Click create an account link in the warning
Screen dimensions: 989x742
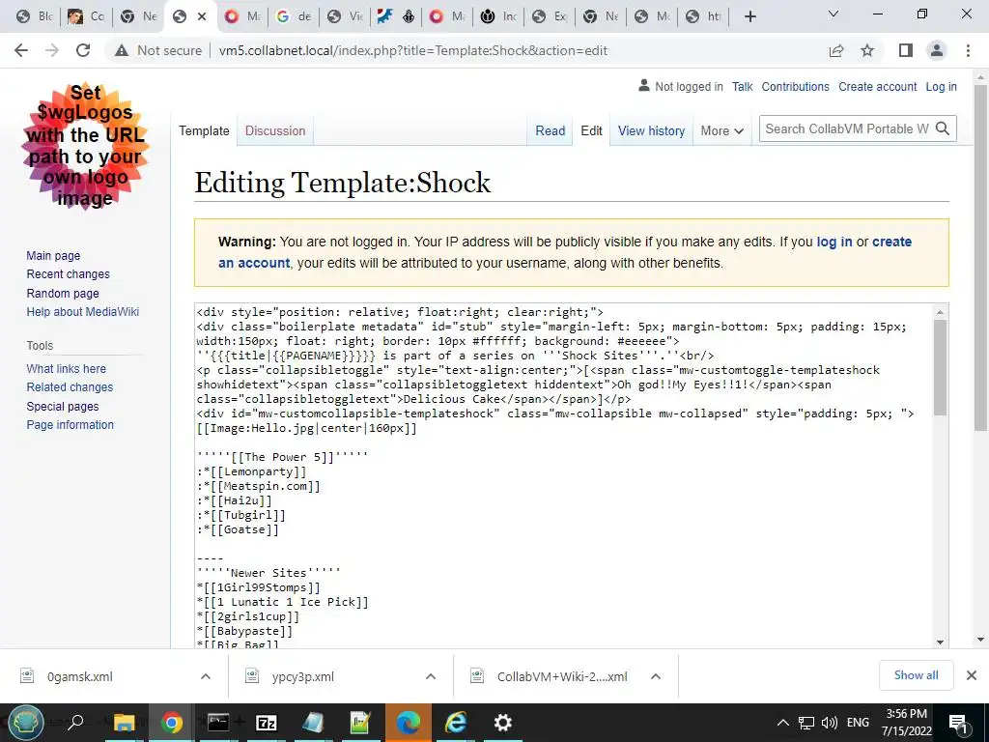(254, 263)
